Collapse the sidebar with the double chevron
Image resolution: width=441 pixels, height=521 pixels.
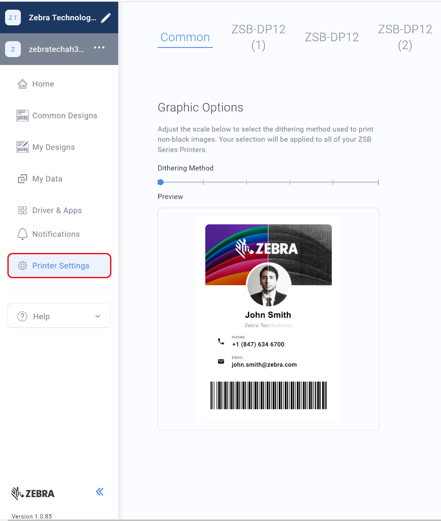point(99,492)
